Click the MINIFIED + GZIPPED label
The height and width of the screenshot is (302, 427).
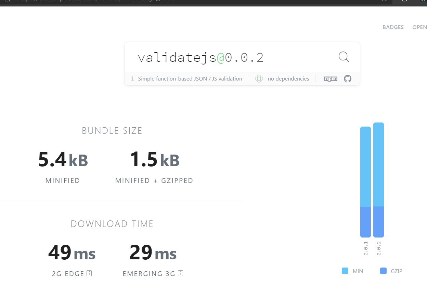pyautogui.click(x=154, y=181)
